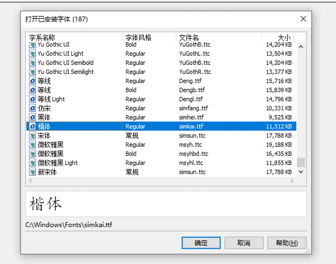Click the TrueType icon beside Yu Gothic UI Light

(32, 54)
